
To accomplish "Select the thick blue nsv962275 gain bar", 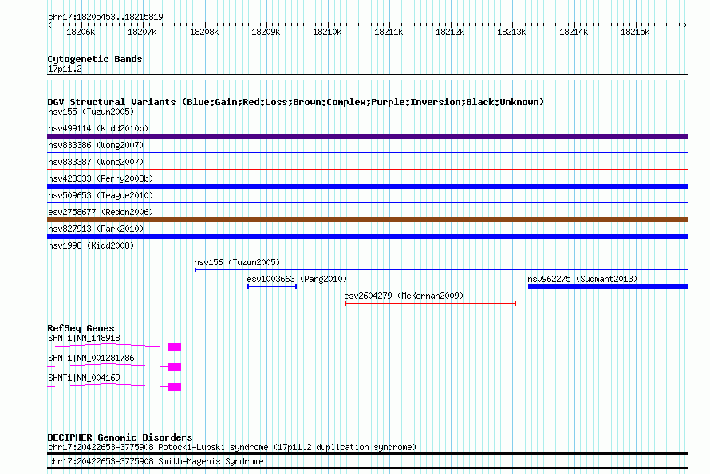I will [608, 287].
